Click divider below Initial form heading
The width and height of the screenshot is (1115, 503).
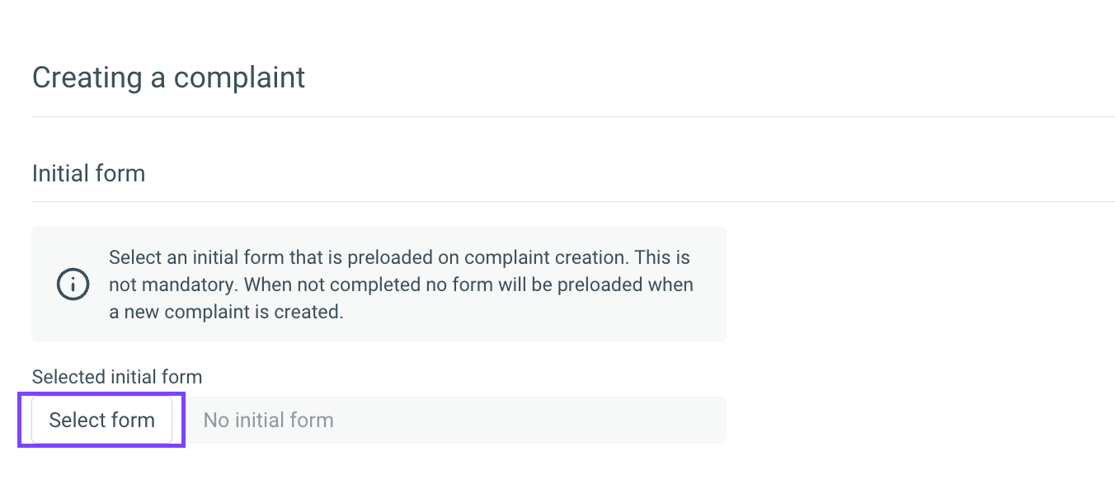click(x=572, y=201)
